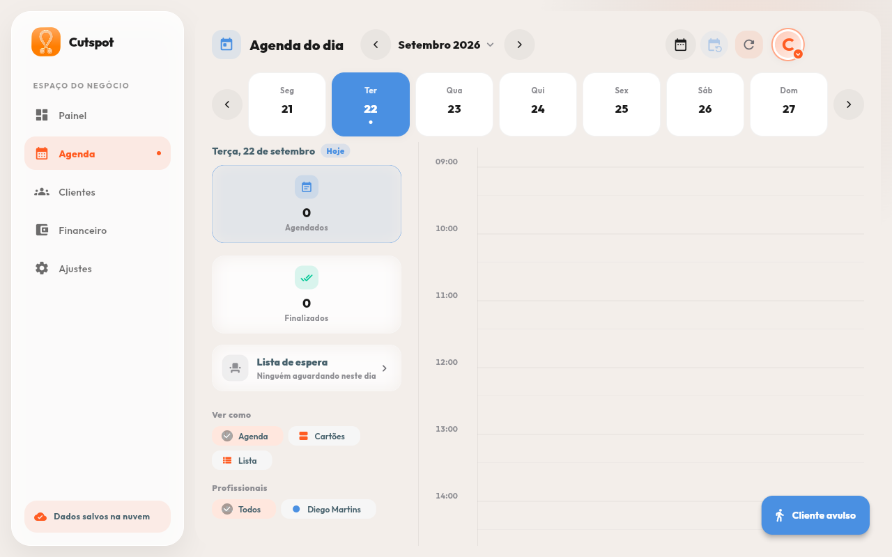Image resolution: width=892 pixels, height=557 pixels.
Task: Select Seg 21 day tab
Action: click(x=287, y=104)
